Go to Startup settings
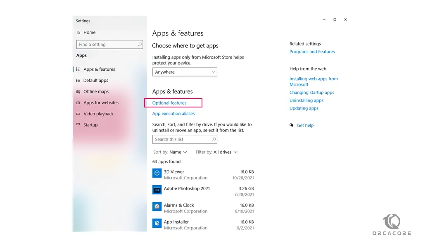The width and height of the screenshot is (423, 248). click(90, 125)
